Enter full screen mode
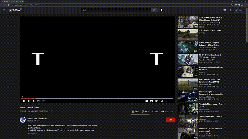Viewport: 248px width, 139px height. click(x=171, y=101)
